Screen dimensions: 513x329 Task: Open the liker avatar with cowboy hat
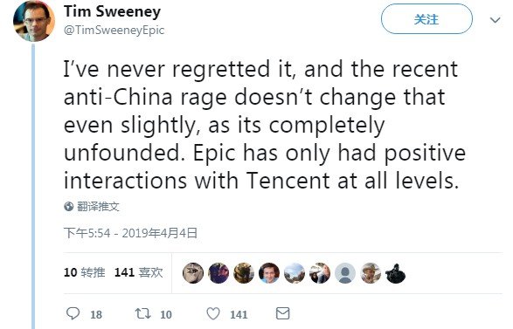[x=371, y=273]
